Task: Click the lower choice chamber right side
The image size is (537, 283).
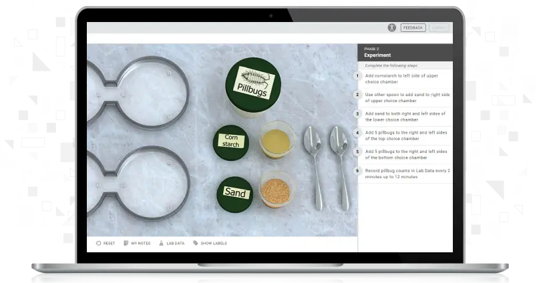Action: 152,183
